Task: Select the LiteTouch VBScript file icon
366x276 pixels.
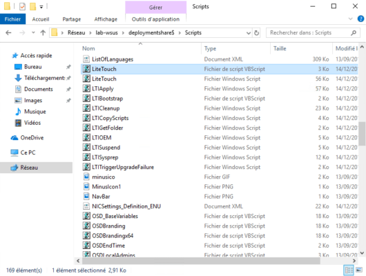Action: [86, 69]
